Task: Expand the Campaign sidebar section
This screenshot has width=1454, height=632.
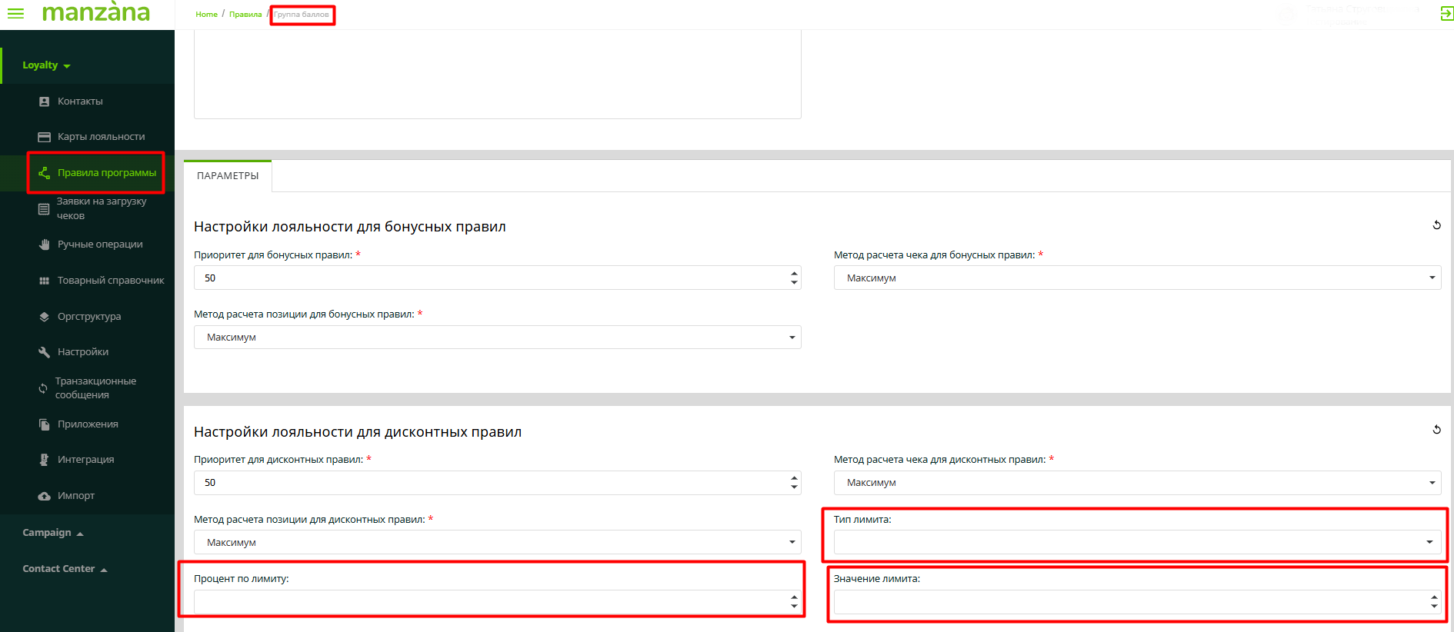Action: tap(52, 533)
